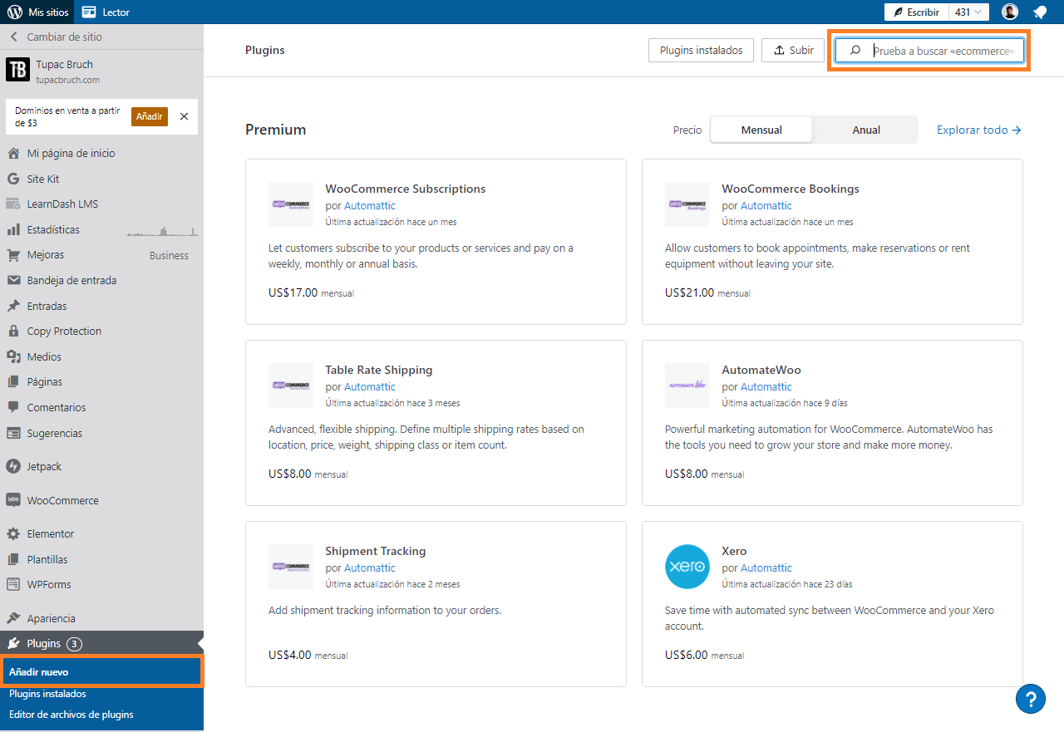Open Elementor from the sidebar
This screenshot has width=1064, height=732.
[50, 533]
